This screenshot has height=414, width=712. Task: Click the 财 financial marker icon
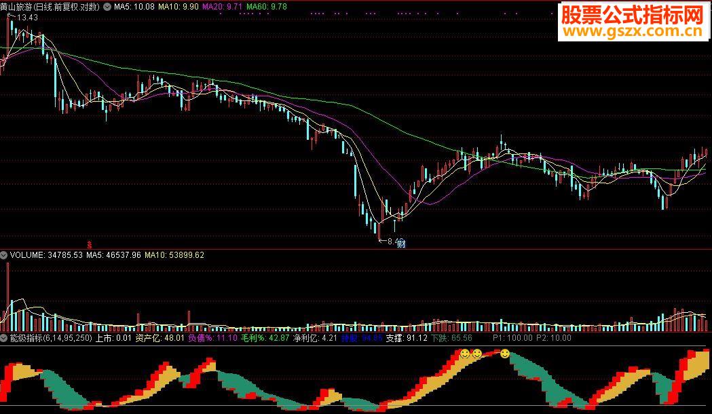point(401,244)
